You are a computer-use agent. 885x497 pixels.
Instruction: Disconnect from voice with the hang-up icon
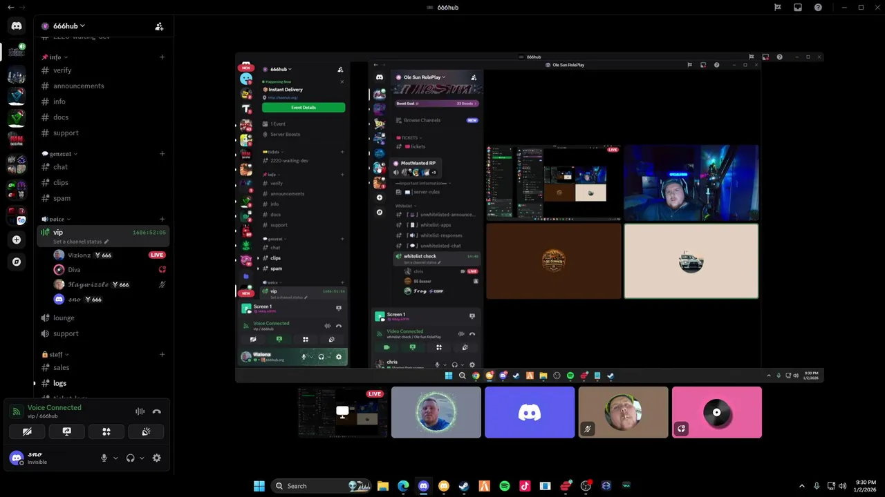point(157,411)
